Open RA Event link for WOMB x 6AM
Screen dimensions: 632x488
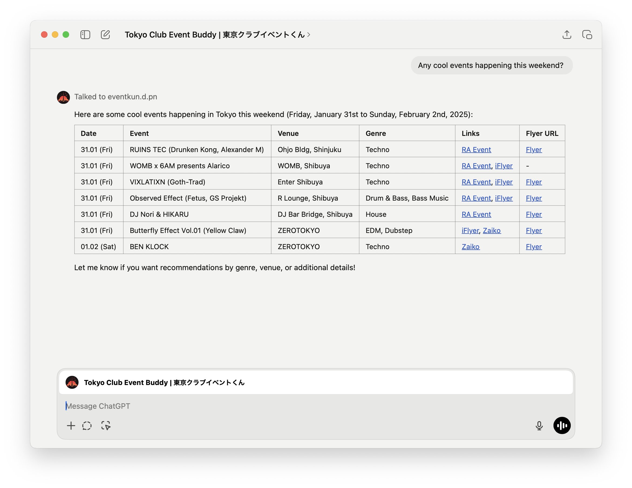tap(476, 166)
